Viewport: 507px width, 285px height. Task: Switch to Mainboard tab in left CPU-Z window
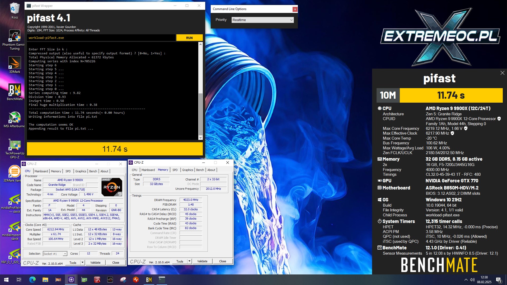pyautogui.click(x=41, y=171)
